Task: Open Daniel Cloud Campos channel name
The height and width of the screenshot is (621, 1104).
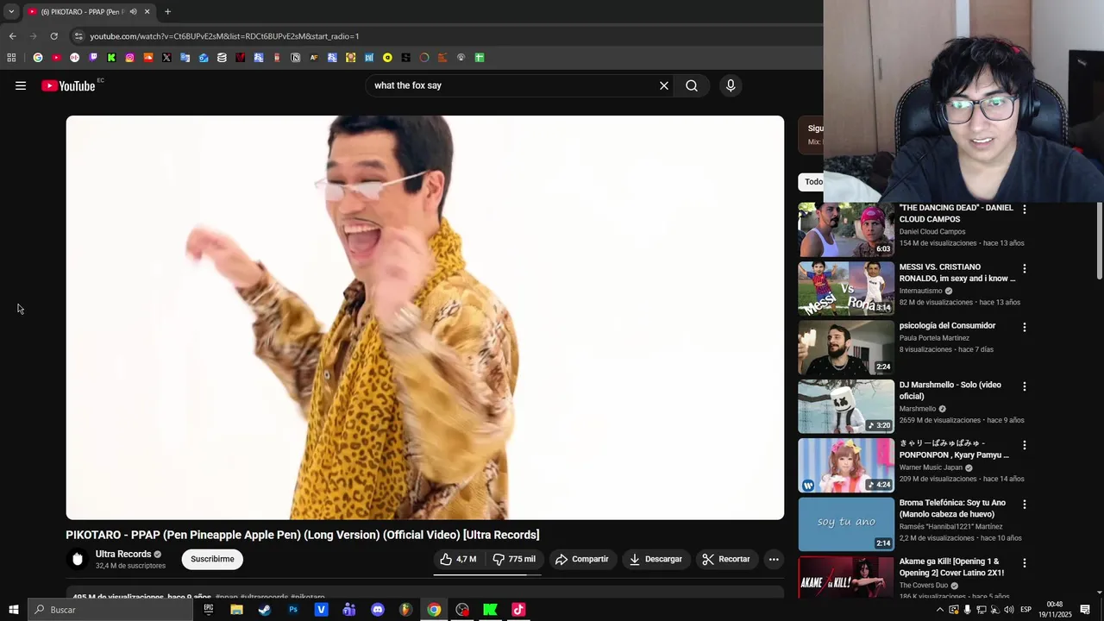Action: tap(932, 231)
